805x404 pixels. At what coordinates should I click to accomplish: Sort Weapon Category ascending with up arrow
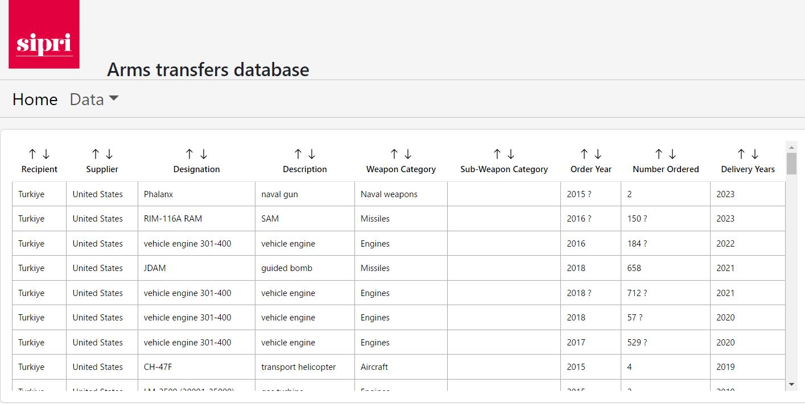[x=394, y=154]
